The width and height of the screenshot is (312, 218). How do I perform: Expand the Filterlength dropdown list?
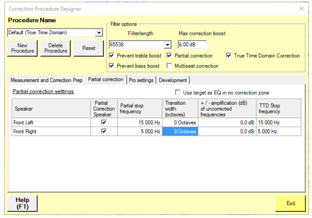point(167,45)
